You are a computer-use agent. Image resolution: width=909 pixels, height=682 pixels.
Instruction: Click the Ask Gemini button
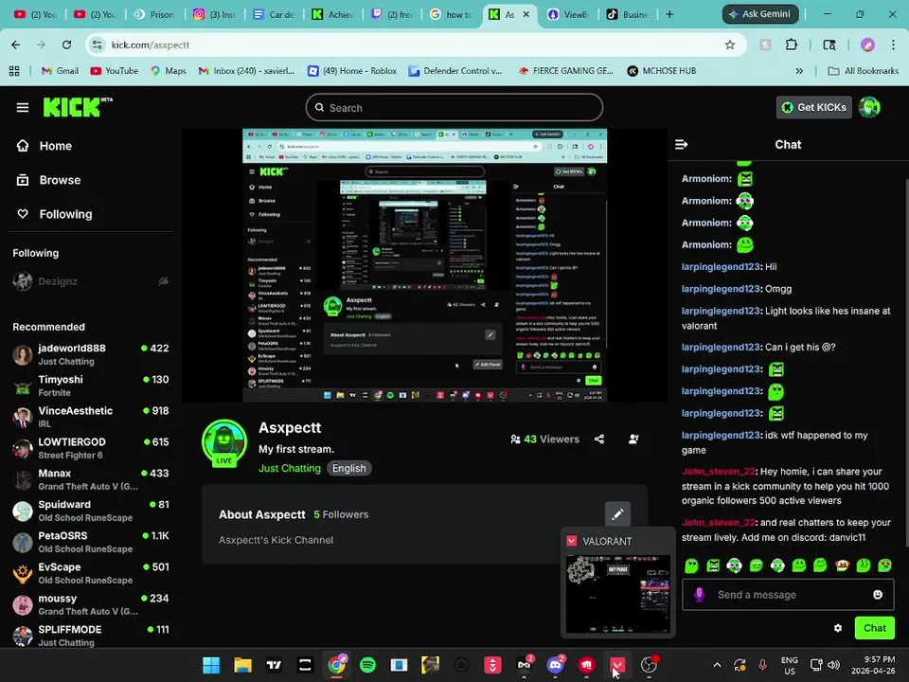(x=760, y=14)
